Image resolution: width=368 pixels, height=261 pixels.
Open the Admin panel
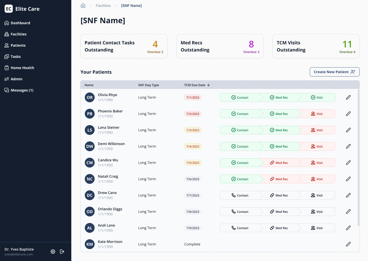click(x=16, y=79)
